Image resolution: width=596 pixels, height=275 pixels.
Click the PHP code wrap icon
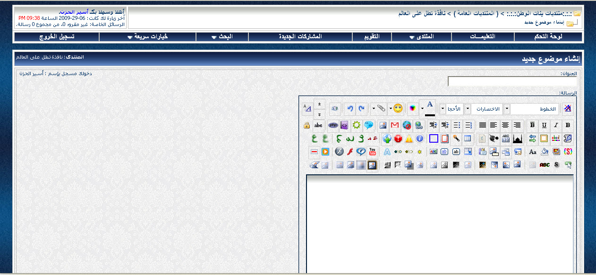pos(333,125)
